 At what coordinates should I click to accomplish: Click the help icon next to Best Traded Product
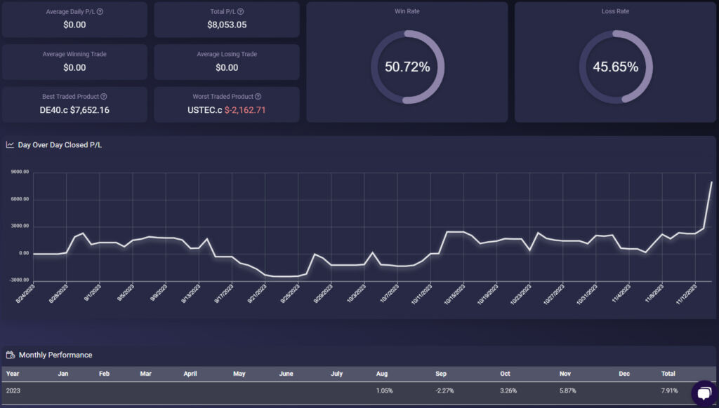[x=104, y=97]
